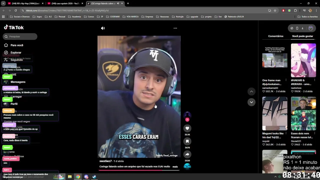The width and height of the screenshot is (320, 180).
Task: Go to the next video with the down chevron
Action: pos(251,102)
